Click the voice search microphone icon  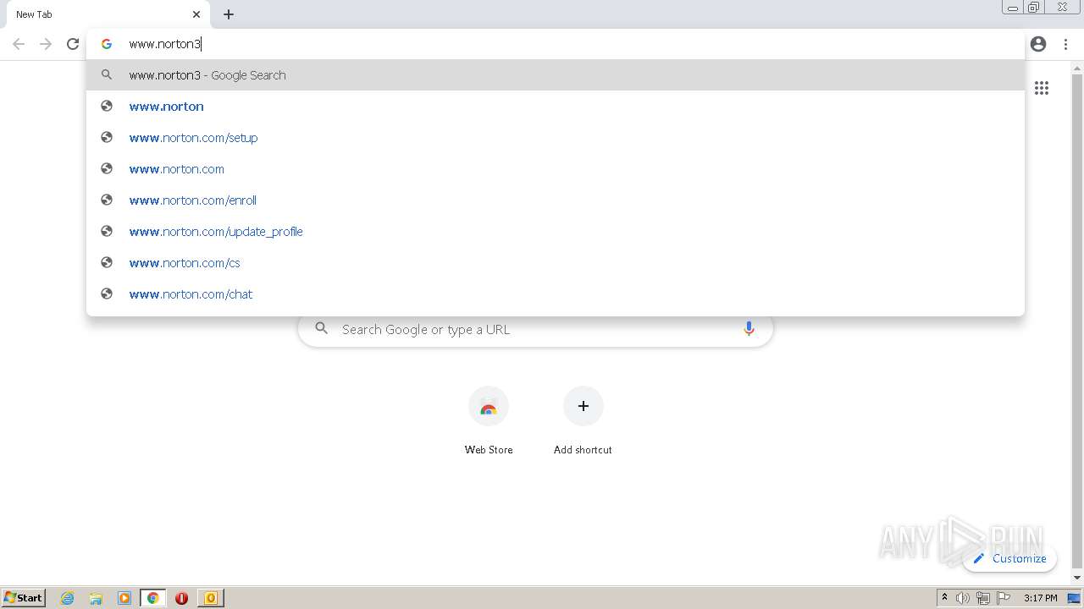click(749, 329)
